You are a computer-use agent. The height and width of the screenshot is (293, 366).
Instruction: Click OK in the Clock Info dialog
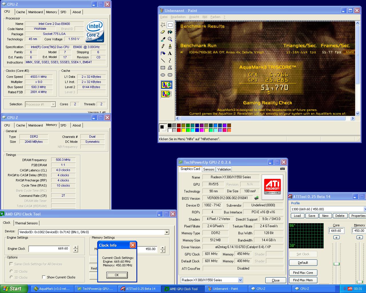tap(117, 275)
